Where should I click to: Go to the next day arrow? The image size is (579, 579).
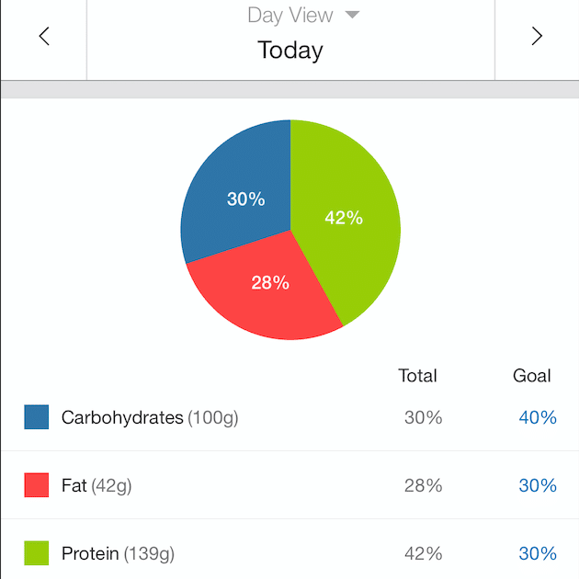537,37
